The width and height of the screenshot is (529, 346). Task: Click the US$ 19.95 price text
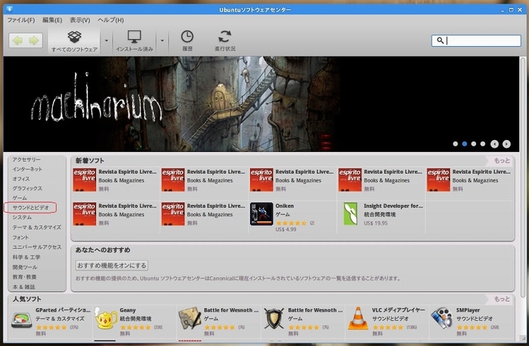click(x=376, y=223)
